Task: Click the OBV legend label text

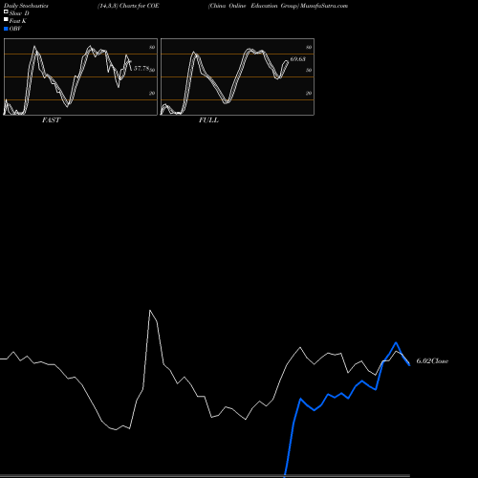Action: (x=15, y=29)
